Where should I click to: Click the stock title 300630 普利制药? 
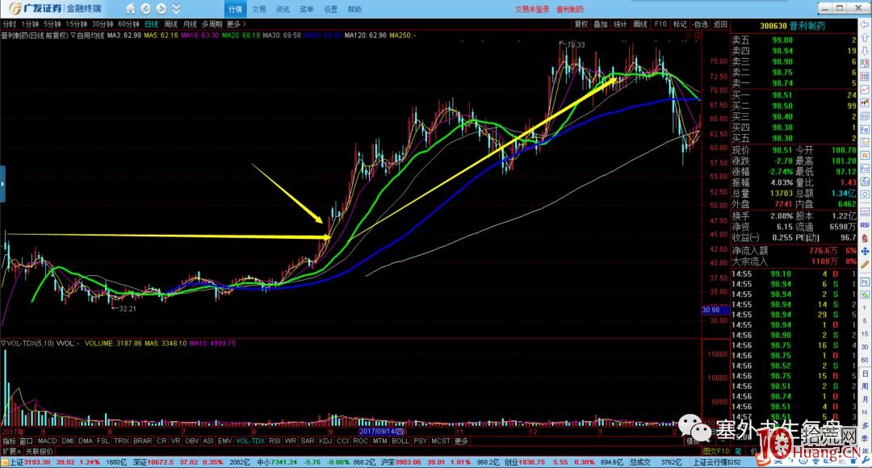coord(793,26)
